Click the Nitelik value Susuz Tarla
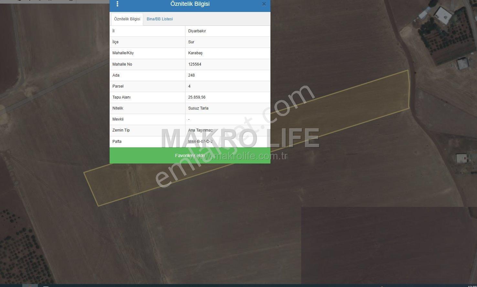The image size is (477, 287). tap(198, 108)
